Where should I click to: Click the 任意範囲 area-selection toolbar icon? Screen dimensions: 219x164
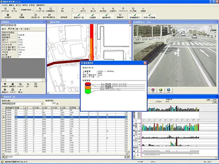[50, 10]
